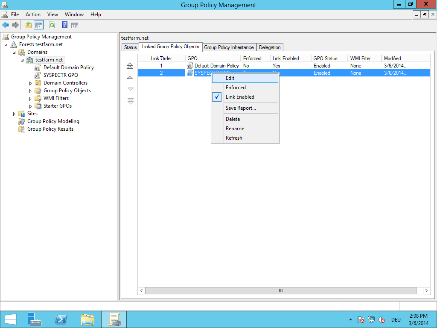Screen dimensions: 437x328
Task: Click the Group Policy Management root node icon
Action: click(5, 37)
